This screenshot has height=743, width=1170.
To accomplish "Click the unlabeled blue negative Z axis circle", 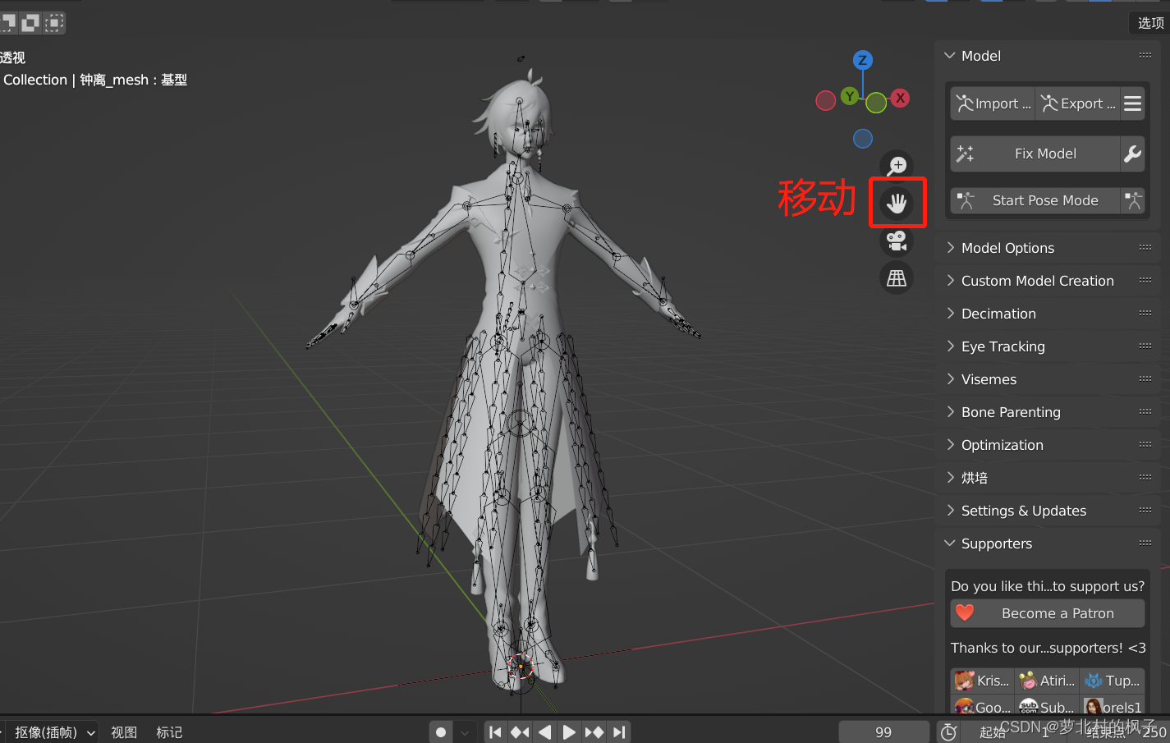I will pyautogui.click(x=863, y=139).
